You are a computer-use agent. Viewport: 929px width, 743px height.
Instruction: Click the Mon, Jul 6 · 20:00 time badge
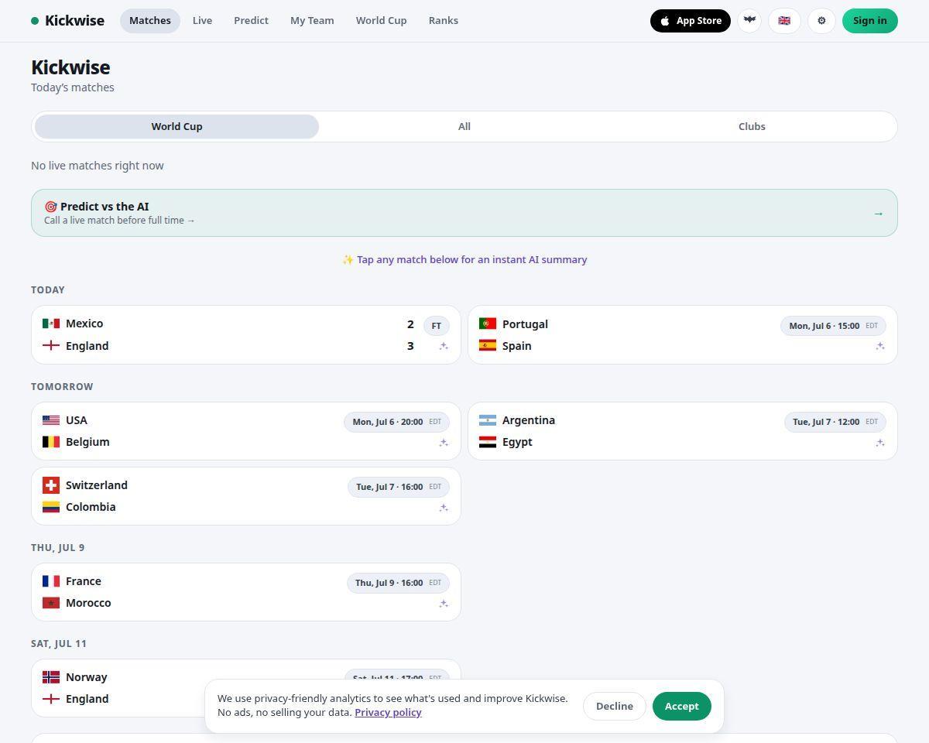click(x=396, y=422)
